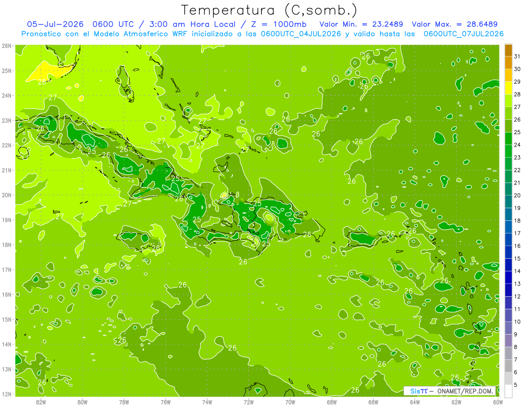Screen dimensions: 529x408
Task: Click the '26N' latitude axis label
Action: 7,46
